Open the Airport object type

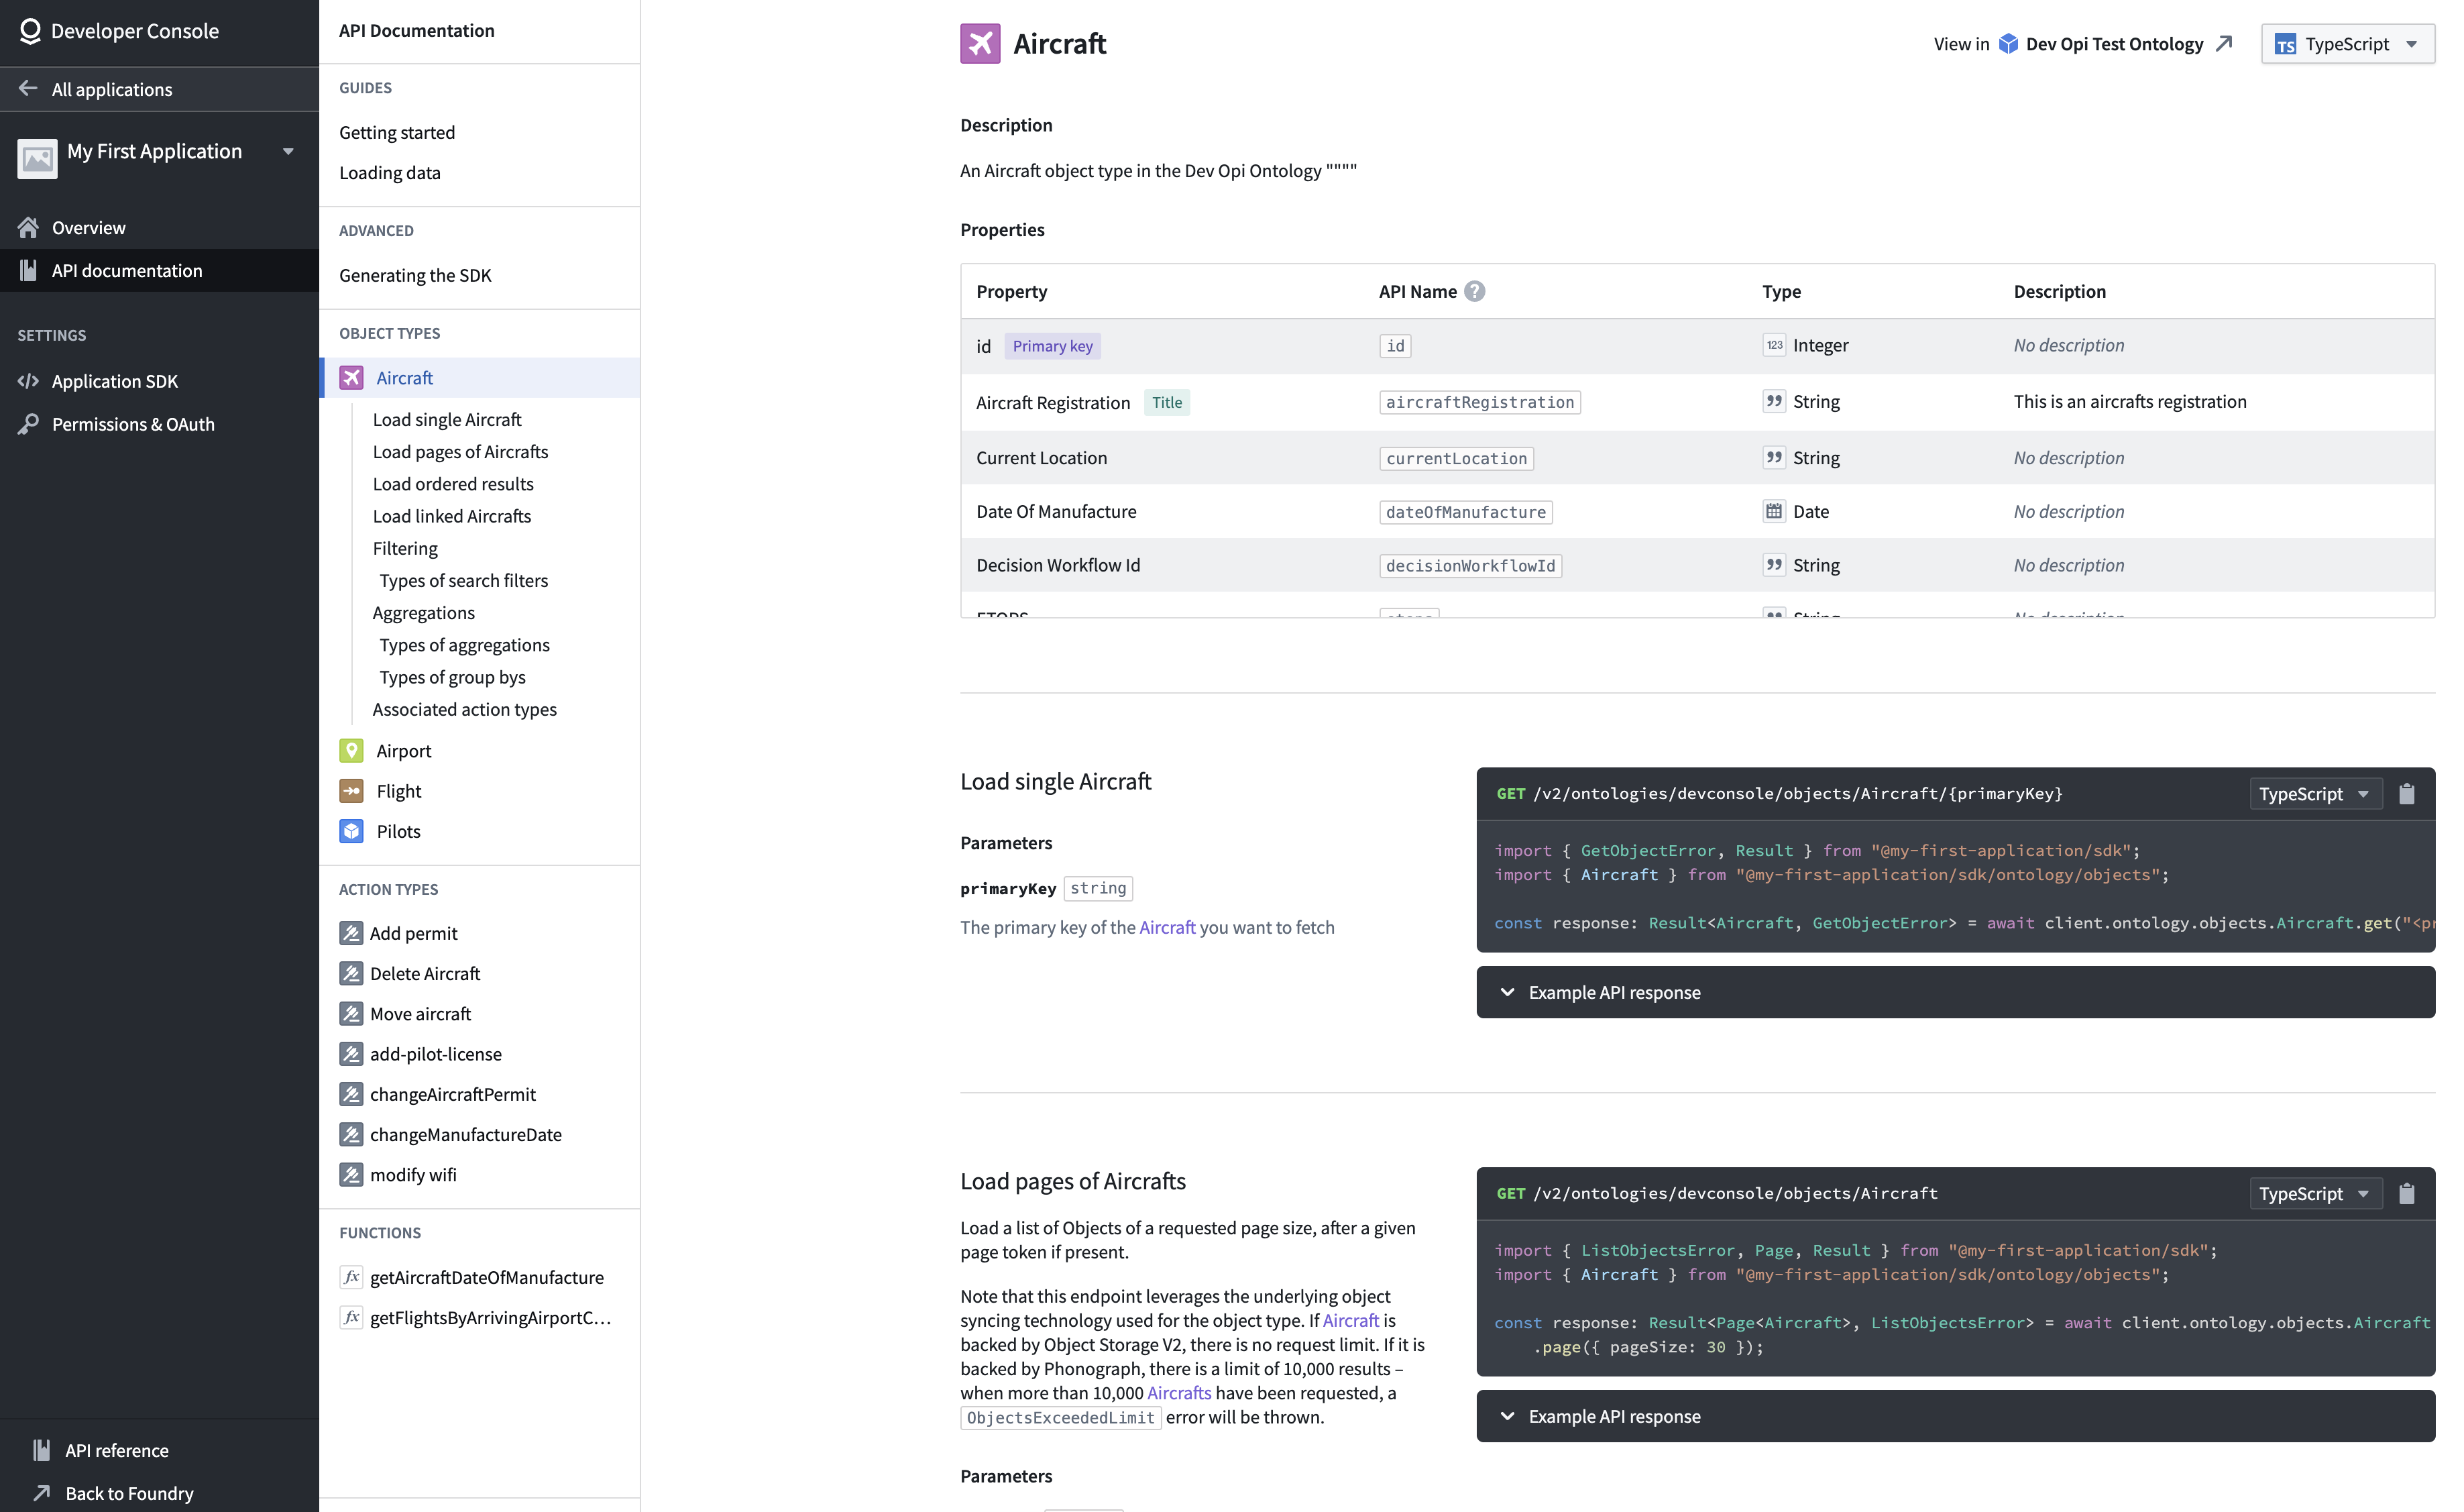pyautogui.click(x=404, y=750)
